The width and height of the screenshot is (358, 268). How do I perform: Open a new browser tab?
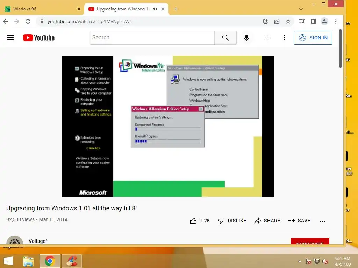[x=176, y=9]
